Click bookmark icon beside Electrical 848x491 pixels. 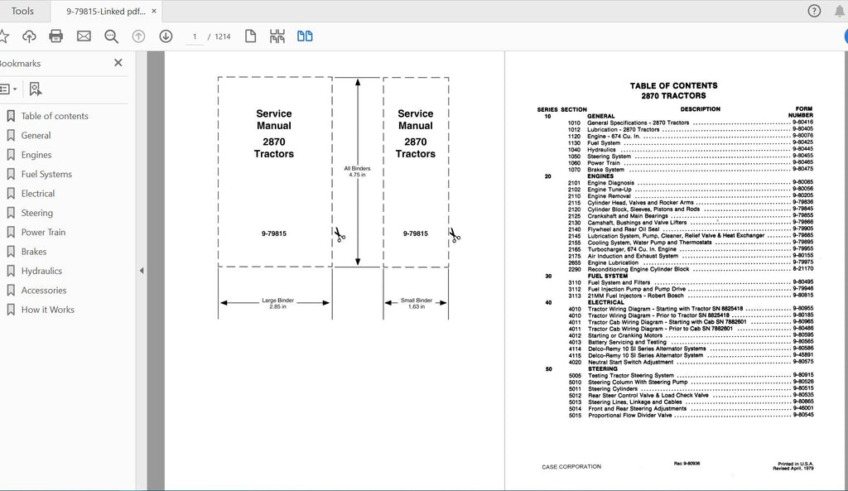[x=10, y=193]
